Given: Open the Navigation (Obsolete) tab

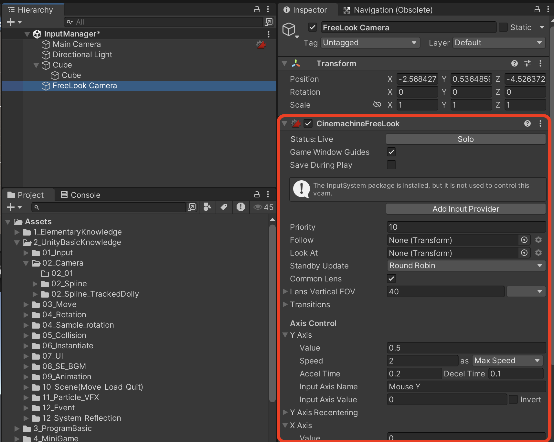Looking at the screenshot, I should [x=388, y=10].
